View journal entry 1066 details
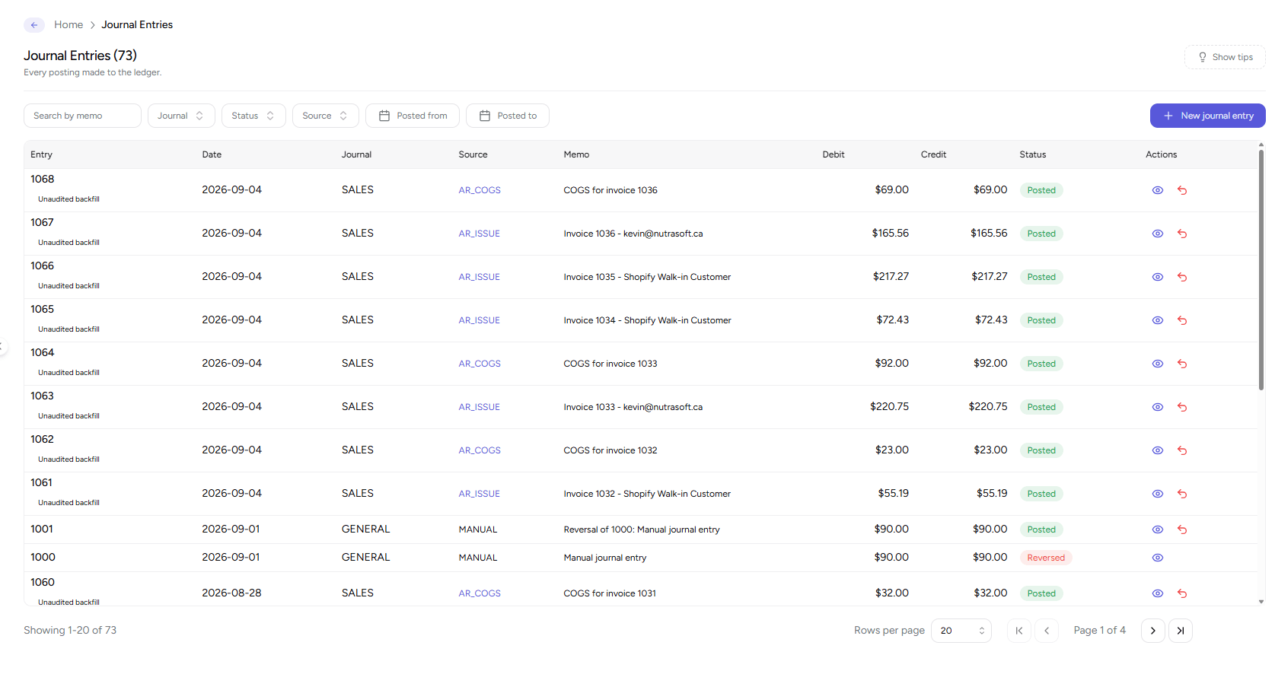Image resolution: width=1275 pixels, height=690 pixels. pos(1157,277)
